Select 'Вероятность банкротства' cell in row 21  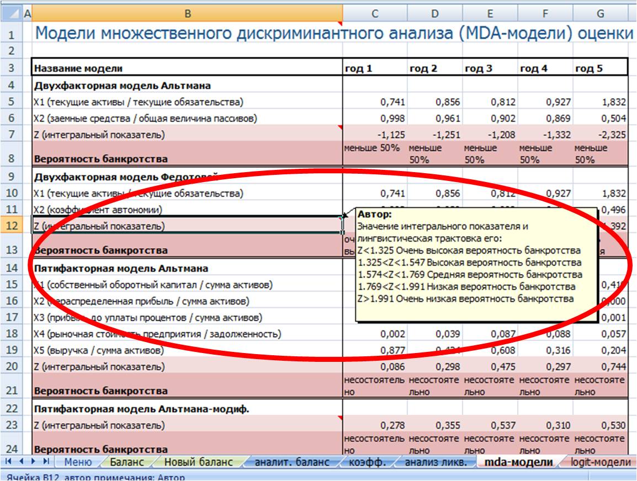(187, 386)
